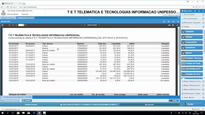Click the red Fechar button under the report
This screenshot has height=115, width=205.
click(174, 101)
